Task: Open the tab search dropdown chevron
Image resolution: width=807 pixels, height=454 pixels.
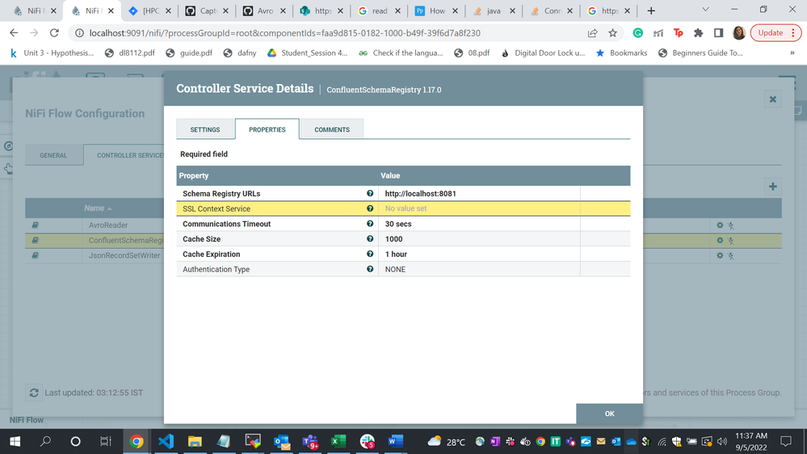Action: tap(705, 10)
